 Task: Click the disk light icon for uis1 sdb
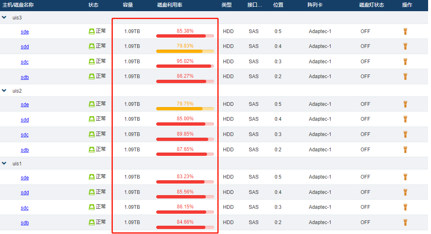[x=405, y=222]
